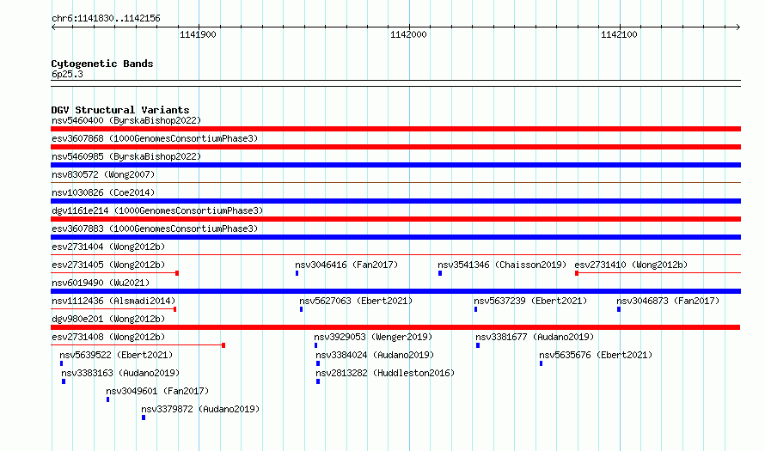Select nsv3046873 (Fan2017) label
Screen dimensions: 765x451
pyautogui.click(x=668, y=301)
